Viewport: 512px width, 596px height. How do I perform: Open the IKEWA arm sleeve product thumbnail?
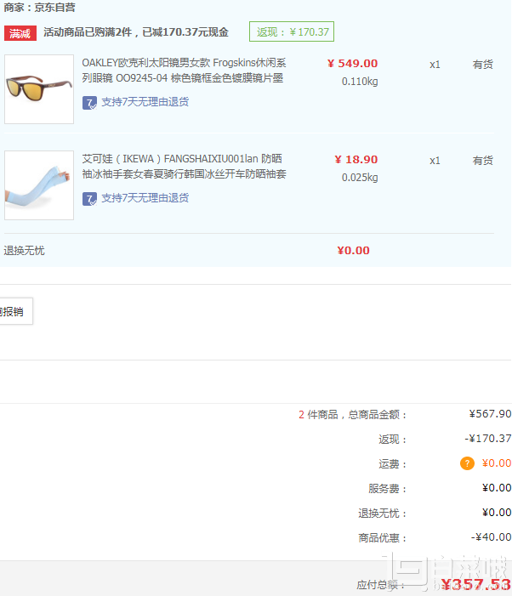click(39, 185)
